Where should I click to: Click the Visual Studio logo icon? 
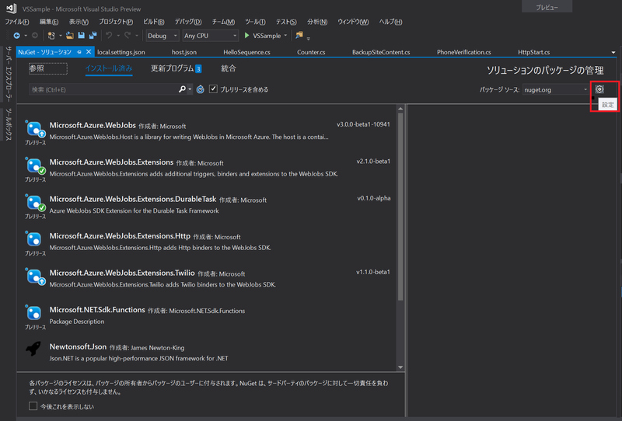(x=11, y=9)
